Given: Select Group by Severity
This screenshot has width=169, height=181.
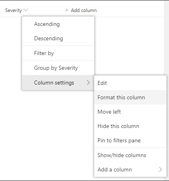Looking at the screenshot, I should click(x=58, y=68).
